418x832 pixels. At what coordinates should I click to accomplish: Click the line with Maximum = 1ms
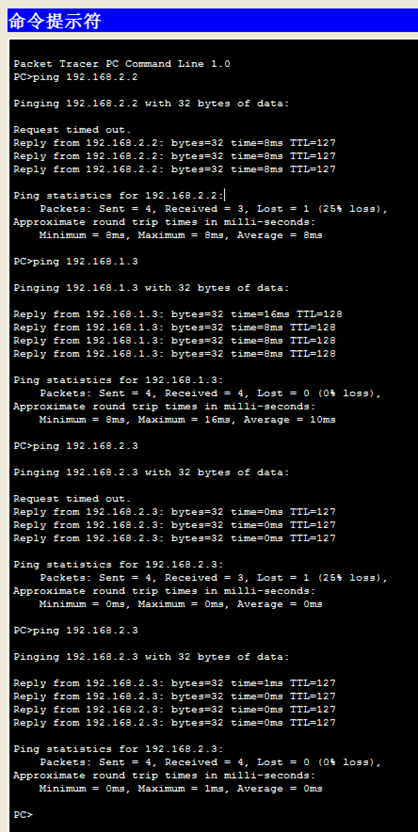click(x=180, y=788)
